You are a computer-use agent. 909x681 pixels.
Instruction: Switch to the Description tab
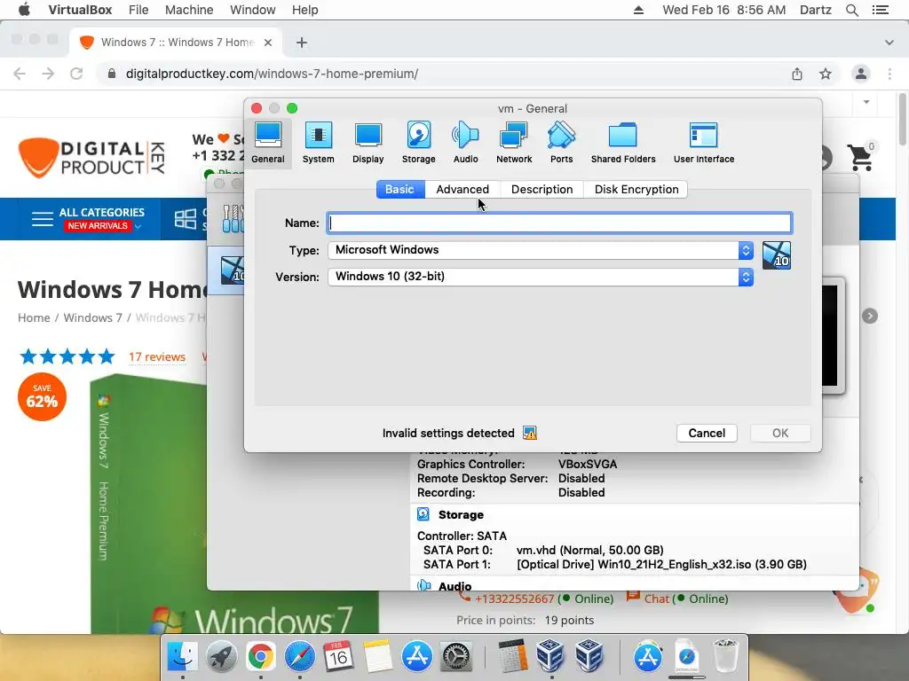point(542,190)
